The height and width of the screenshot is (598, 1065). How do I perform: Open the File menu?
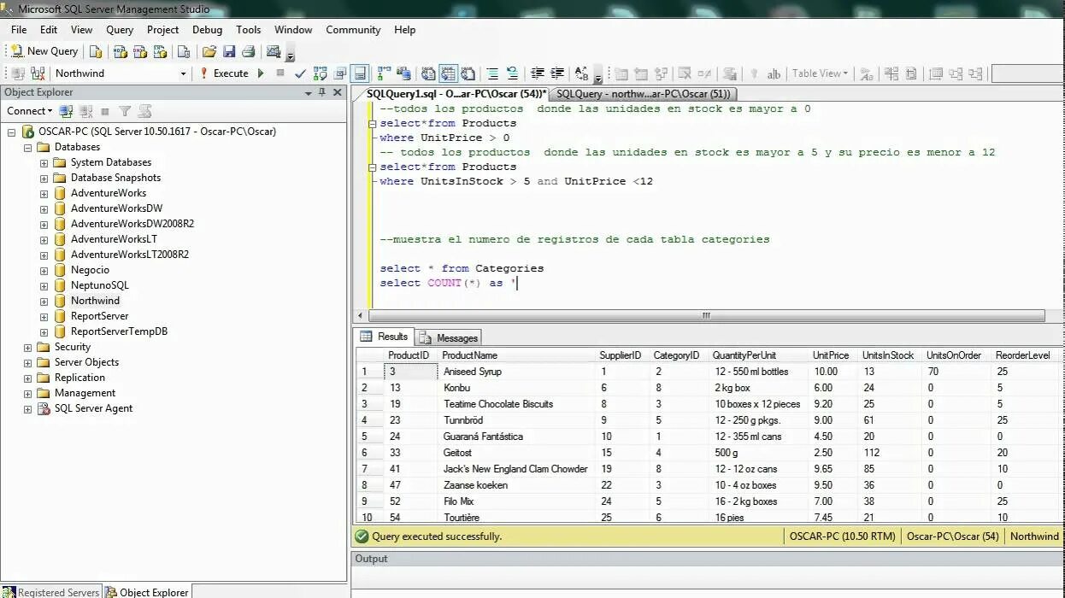(x=19, y=29)
